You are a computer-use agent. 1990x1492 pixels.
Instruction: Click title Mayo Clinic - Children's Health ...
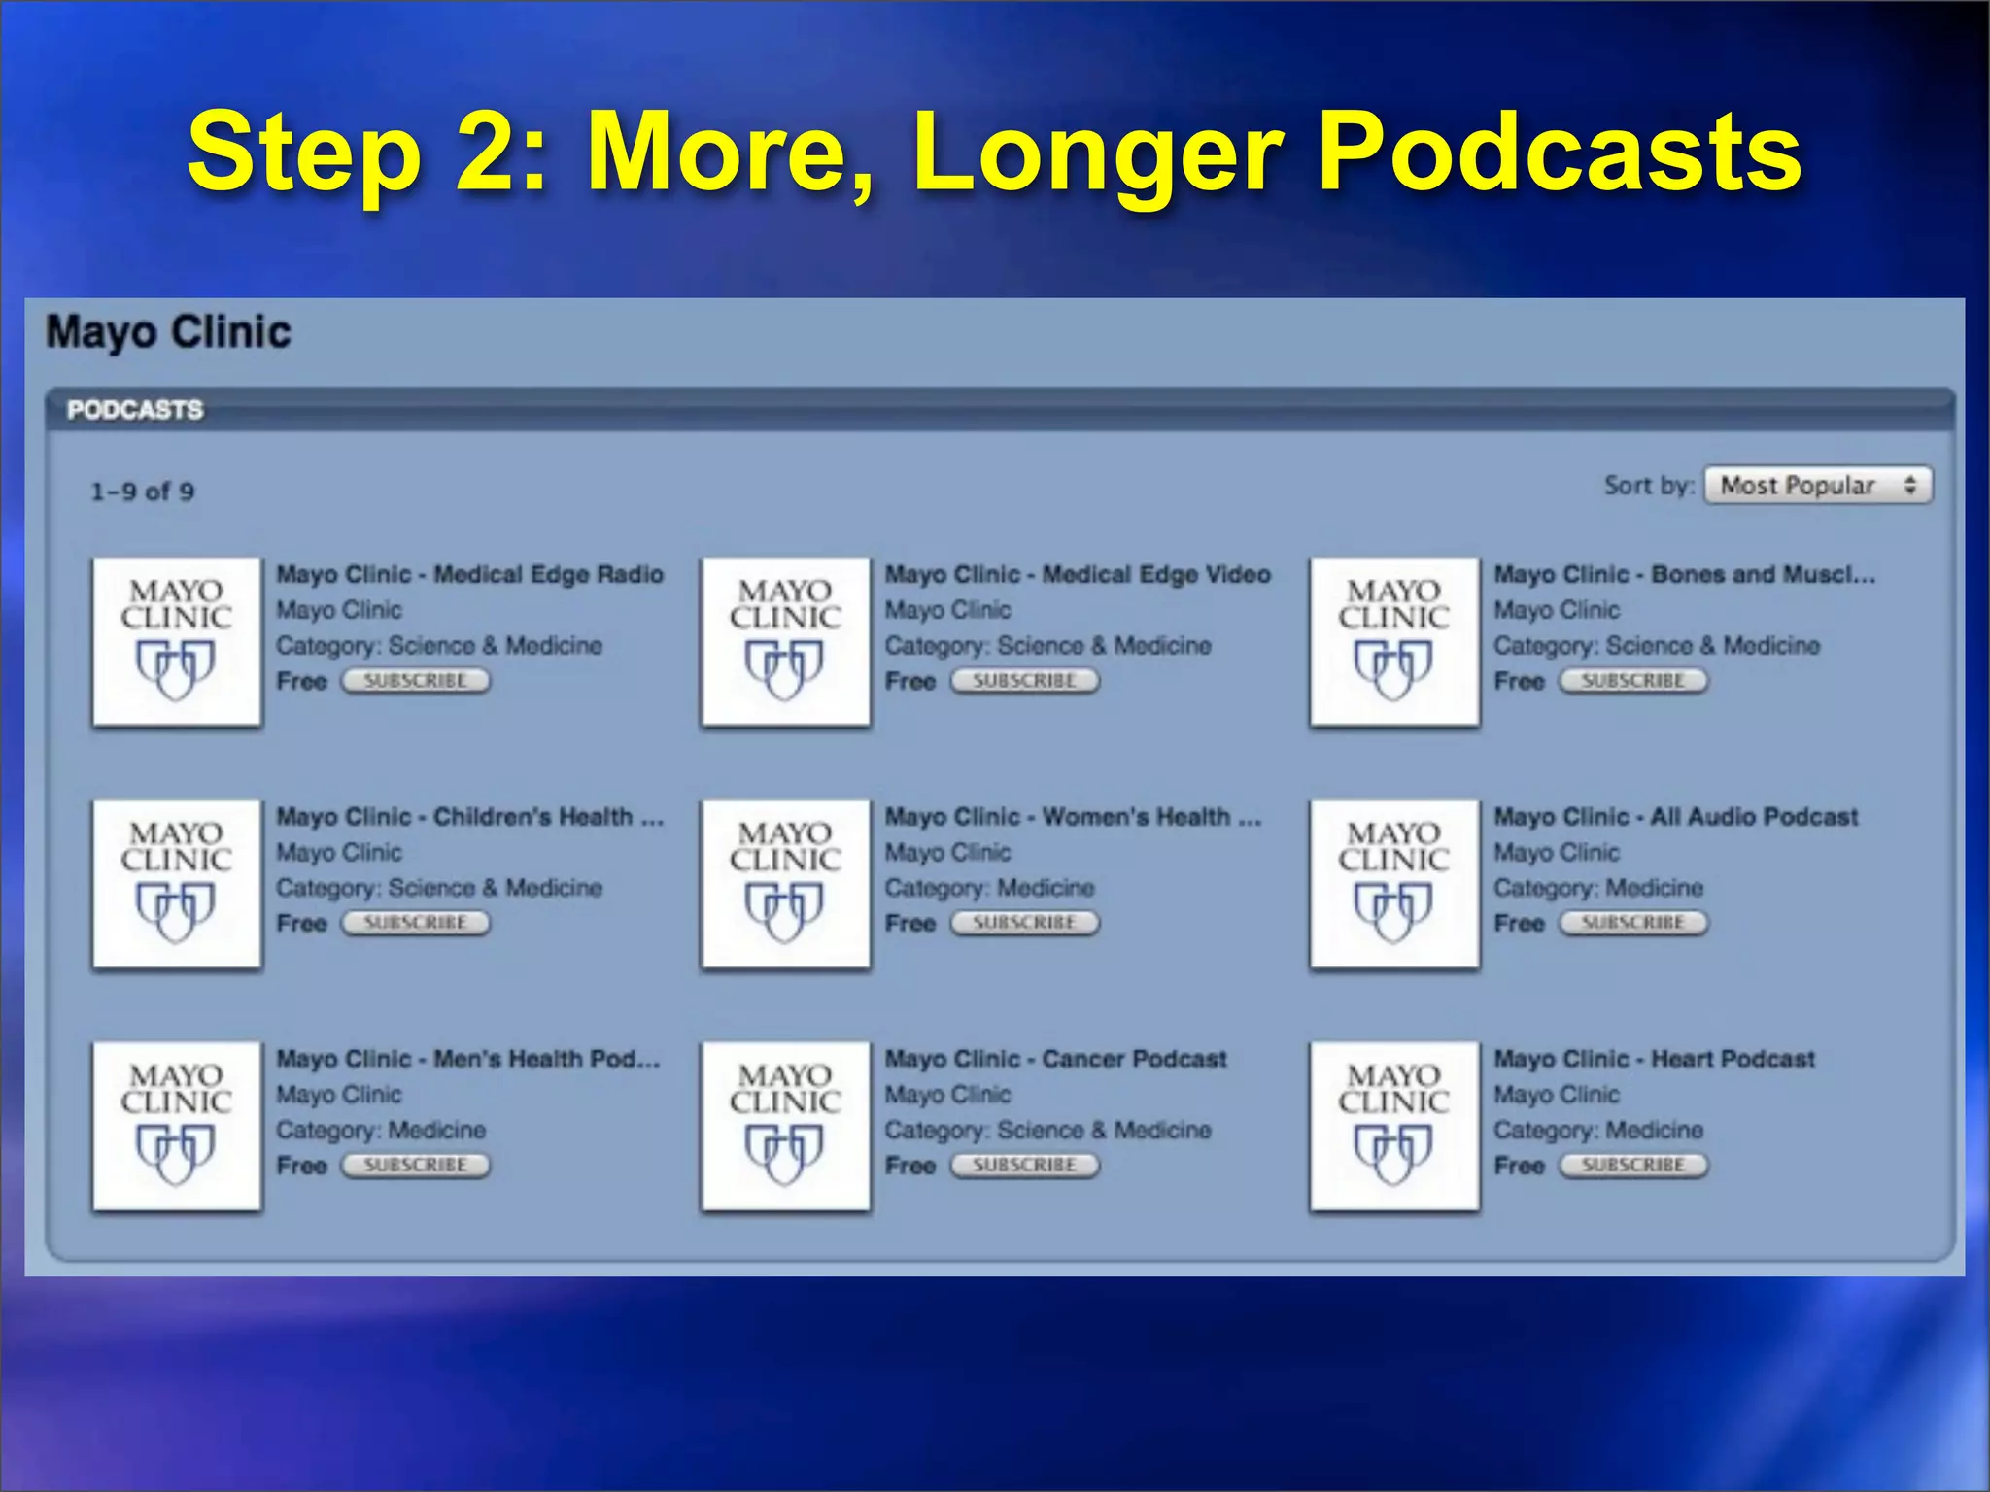[470, 817]
